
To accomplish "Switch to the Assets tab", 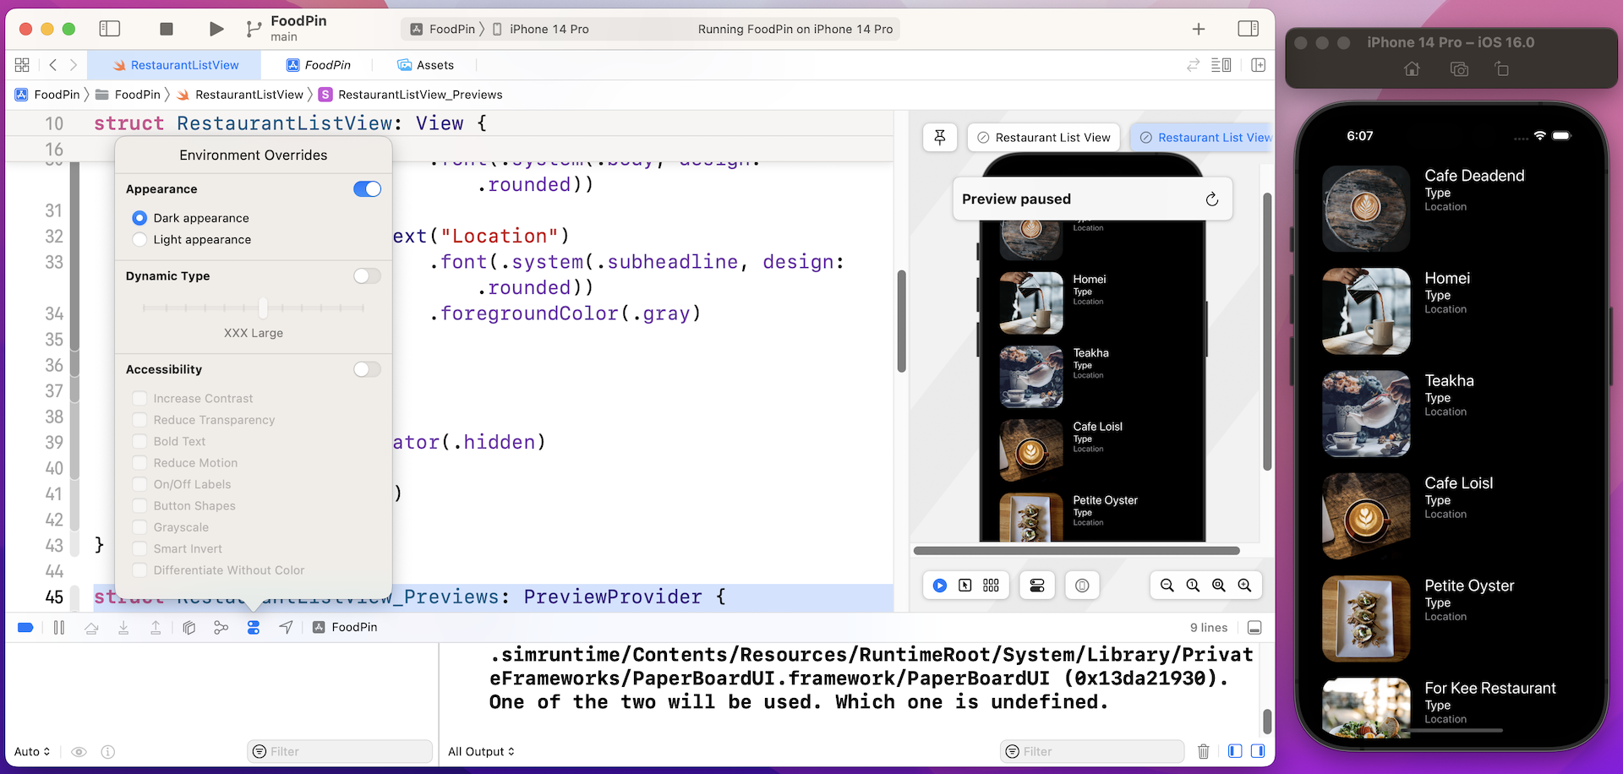I will tap(425, 64).
